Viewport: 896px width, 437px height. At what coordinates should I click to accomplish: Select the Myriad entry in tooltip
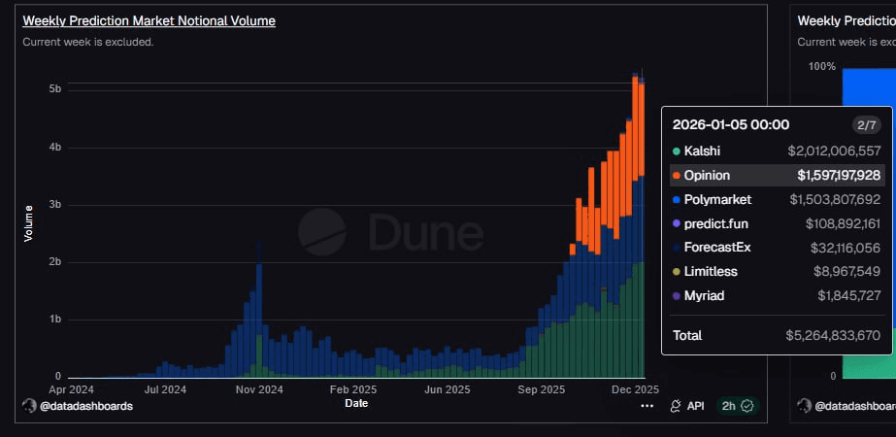coord(704,295)
